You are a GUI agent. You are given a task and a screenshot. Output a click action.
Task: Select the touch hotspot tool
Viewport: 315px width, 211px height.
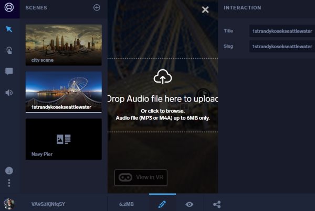click(x=9, y=50)
